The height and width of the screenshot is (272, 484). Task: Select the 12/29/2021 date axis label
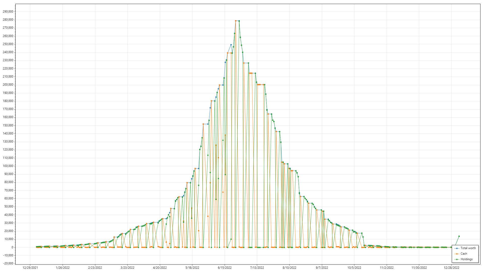[30, 268]
